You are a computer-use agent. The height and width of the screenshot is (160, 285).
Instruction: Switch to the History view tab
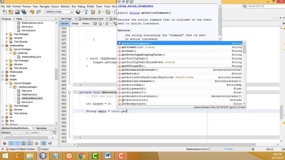tap(86, 24)
